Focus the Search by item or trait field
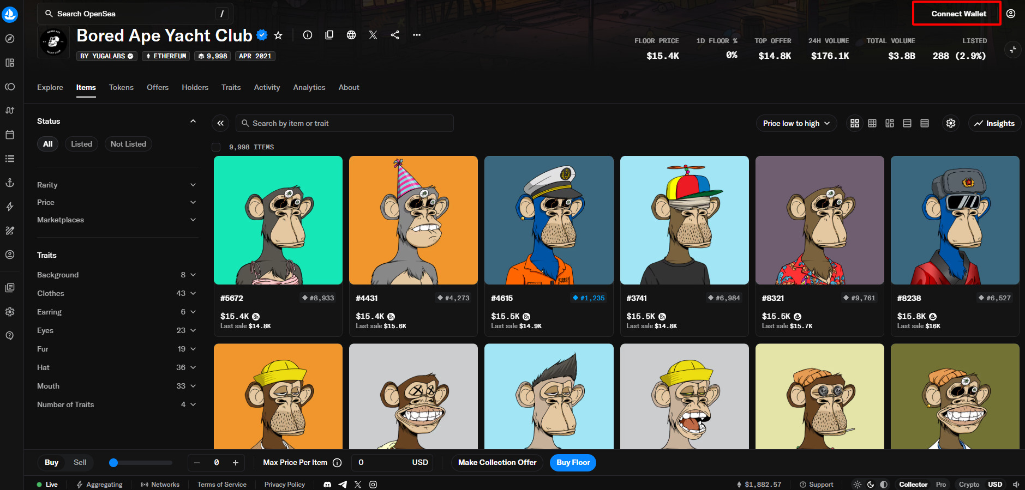 pos(345,123)
